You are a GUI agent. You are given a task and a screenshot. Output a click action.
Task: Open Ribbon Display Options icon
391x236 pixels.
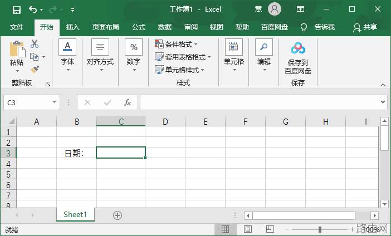pyautogui.click(x=300, y=9)
